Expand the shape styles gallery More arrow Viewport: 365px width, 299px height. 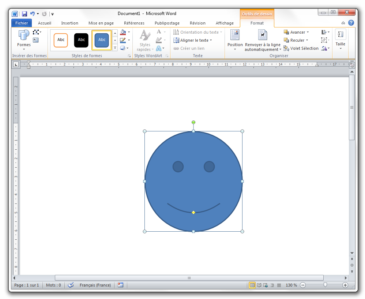coord(115,48)
